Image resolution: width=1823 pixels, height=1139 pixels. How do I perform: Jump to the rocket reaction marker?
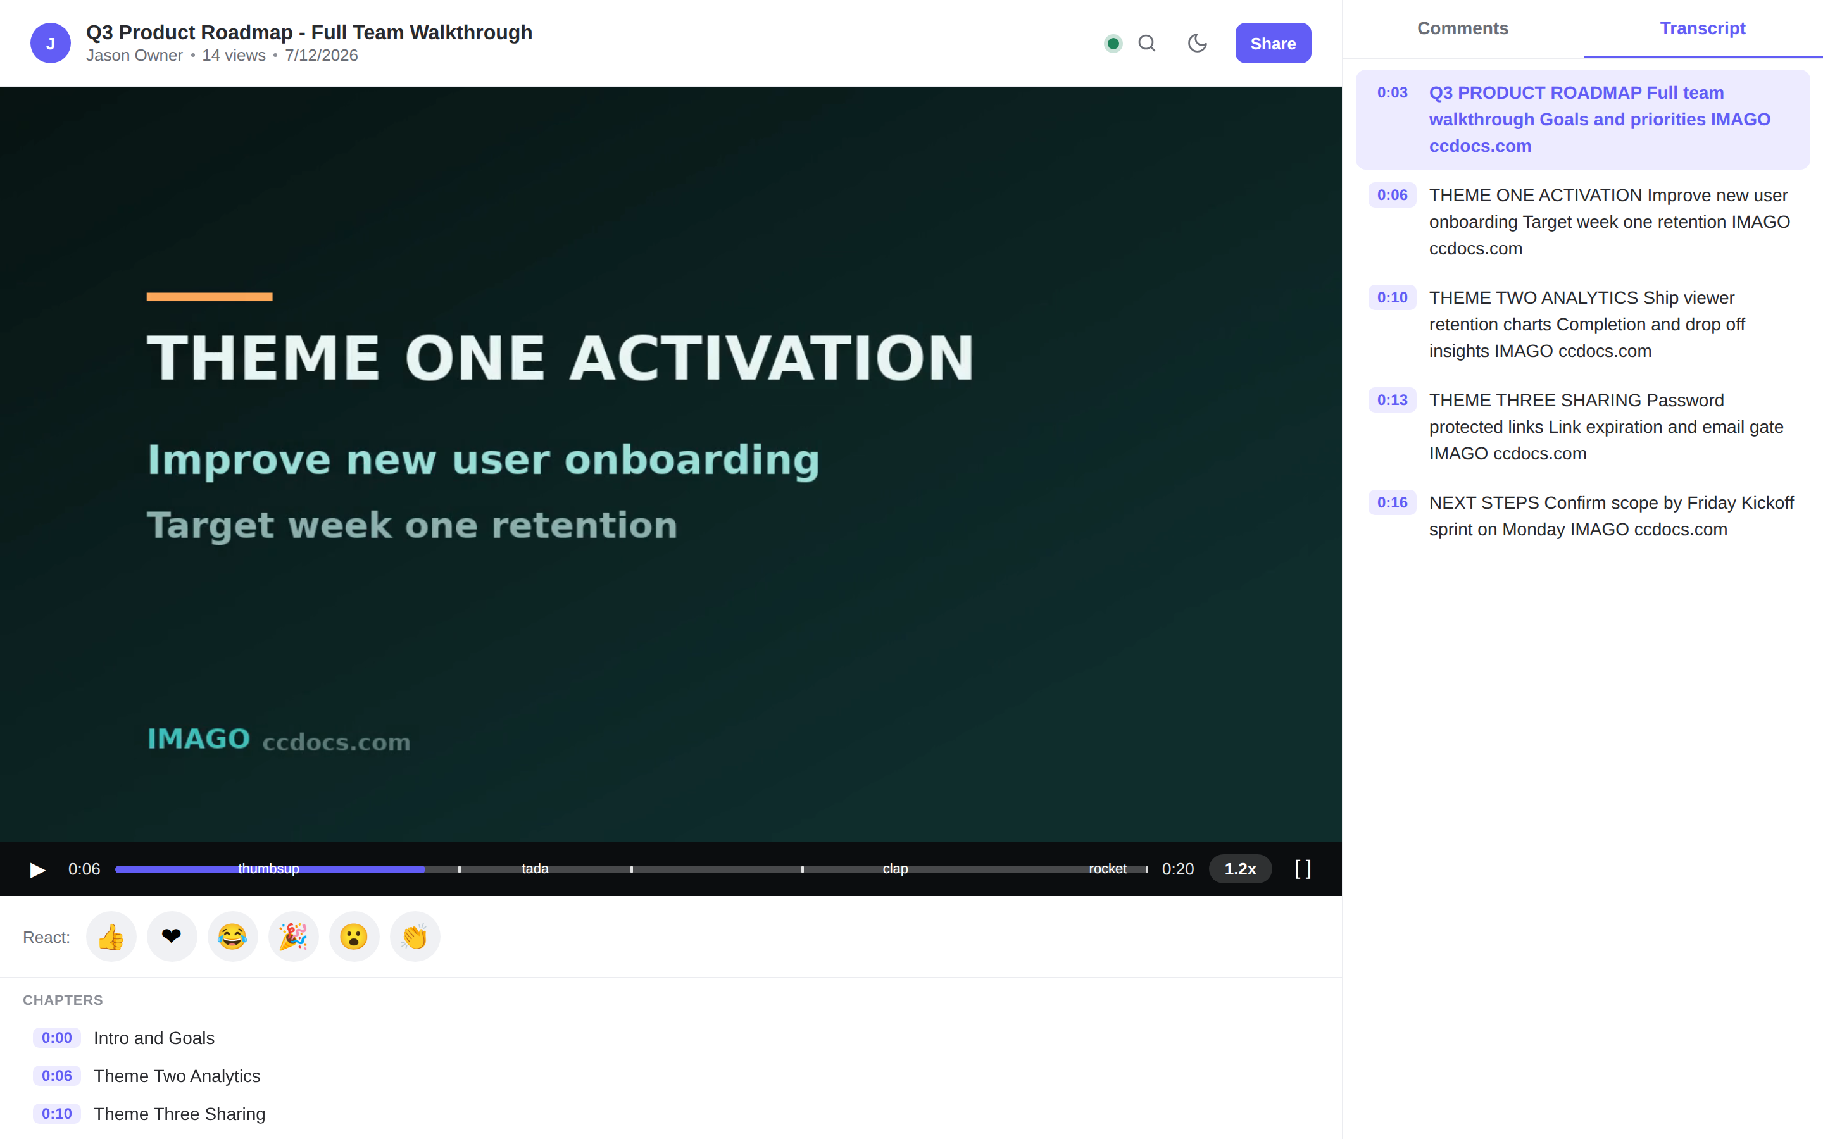(x=1107, y=869)
